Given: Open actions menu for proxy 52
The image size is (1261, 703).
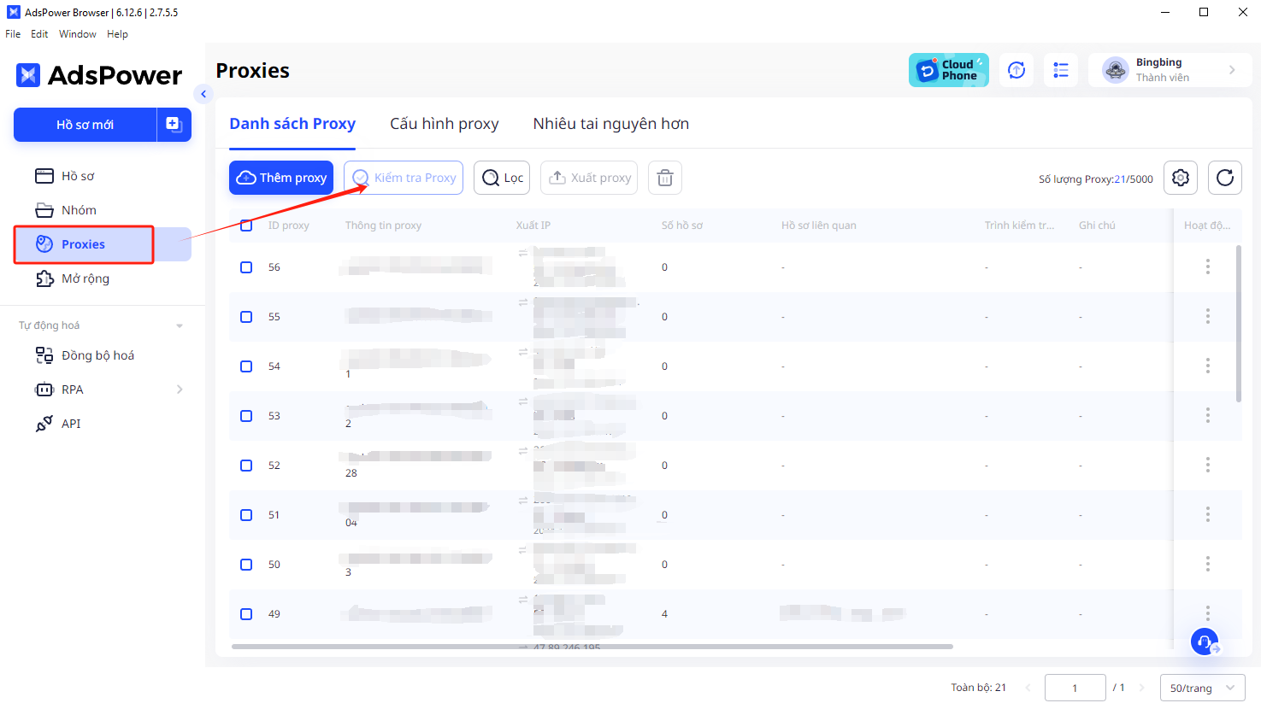Looking at the screenshot, I should tap(1208, 465).
